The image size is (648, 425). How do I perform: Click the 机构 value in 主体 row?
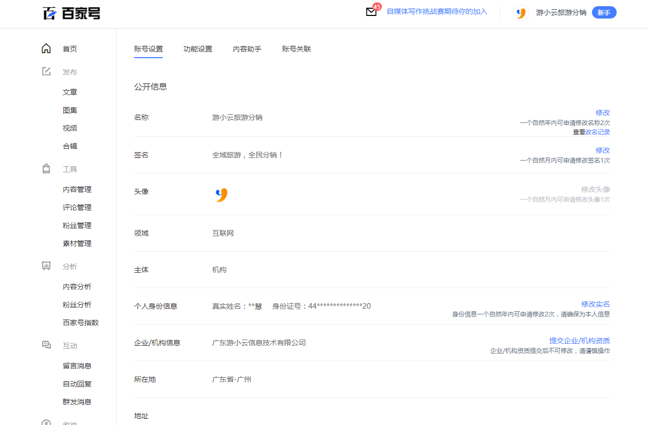pyautogui.click(x=219, y=270)
